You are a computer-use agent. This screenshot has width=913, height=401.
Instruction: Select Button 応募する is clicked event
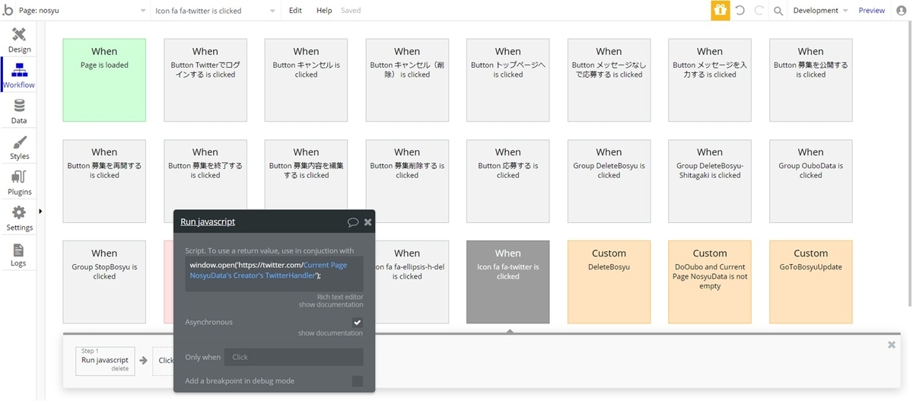click(x=508, y=181)
